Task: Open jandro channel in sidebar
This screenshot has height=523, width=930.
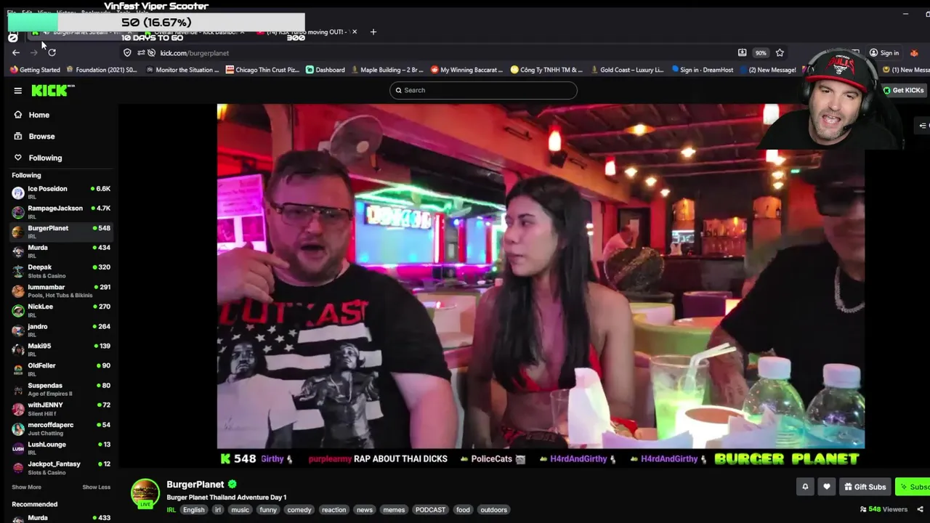Action: pyautogui.click(x=61, y=330)
